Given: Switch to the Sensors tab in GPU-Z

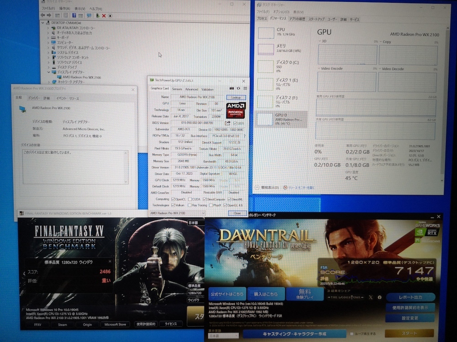Looking at the screenshot, I should pos(177,89).
